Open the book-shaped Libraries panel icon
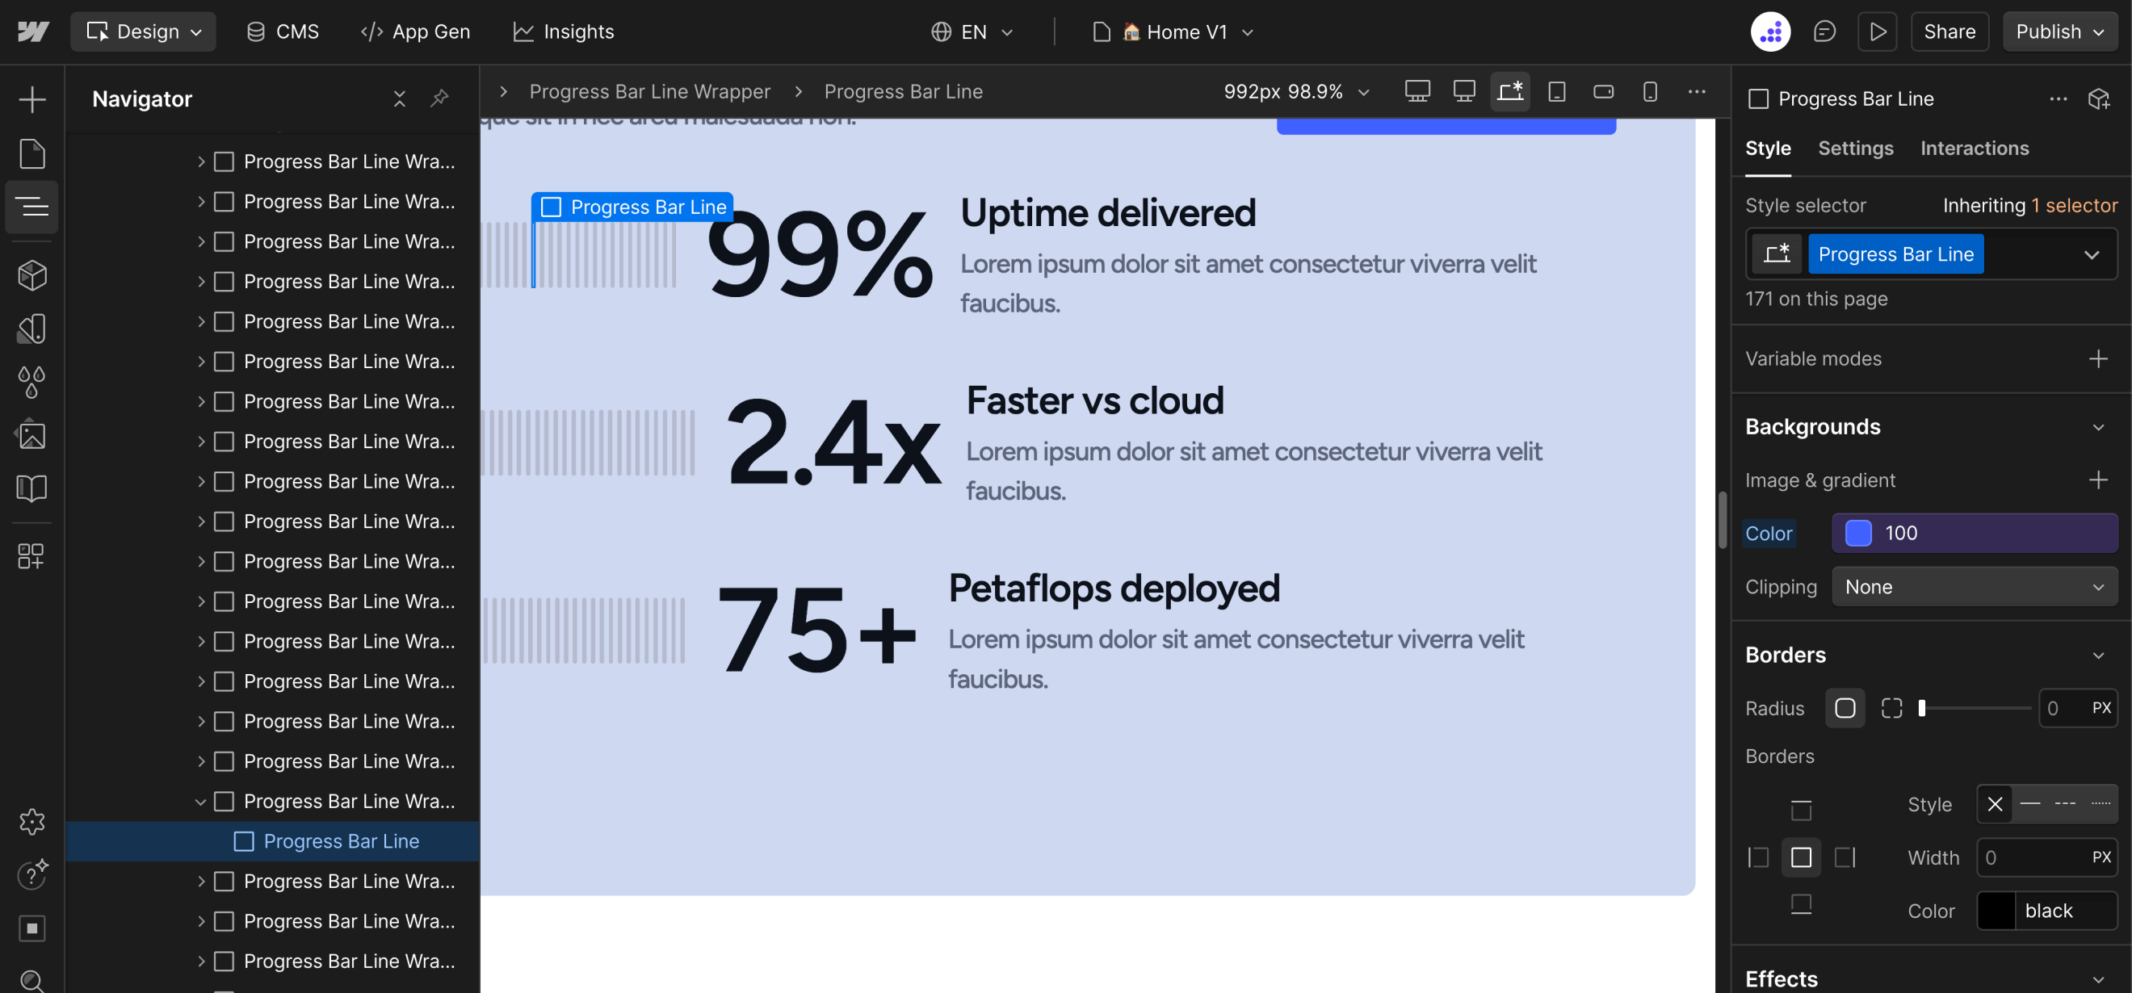Viewport: 2132px width, 993px height. (31, 488)
